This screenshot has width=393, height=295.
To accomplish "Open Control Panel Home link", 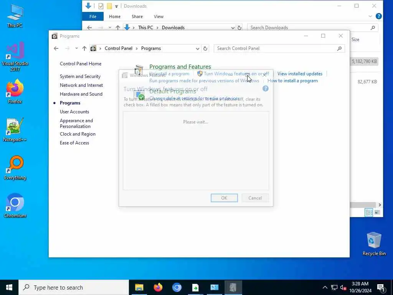I will pyautogui.click(x=81, y=64).
